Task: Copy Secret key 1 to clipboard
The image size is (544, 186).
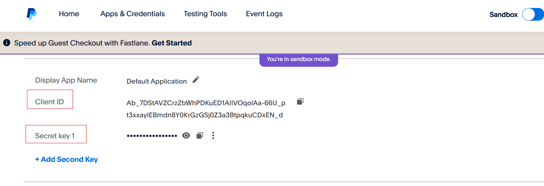Action: [x=200, y=135]
